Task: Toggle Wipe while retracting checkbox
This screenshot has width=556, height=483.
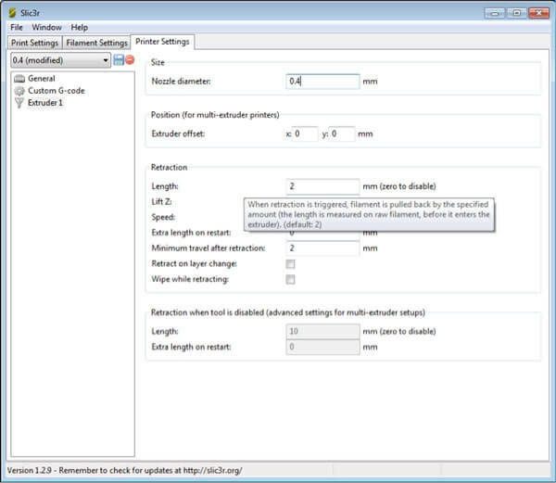Action: (291, 279)
